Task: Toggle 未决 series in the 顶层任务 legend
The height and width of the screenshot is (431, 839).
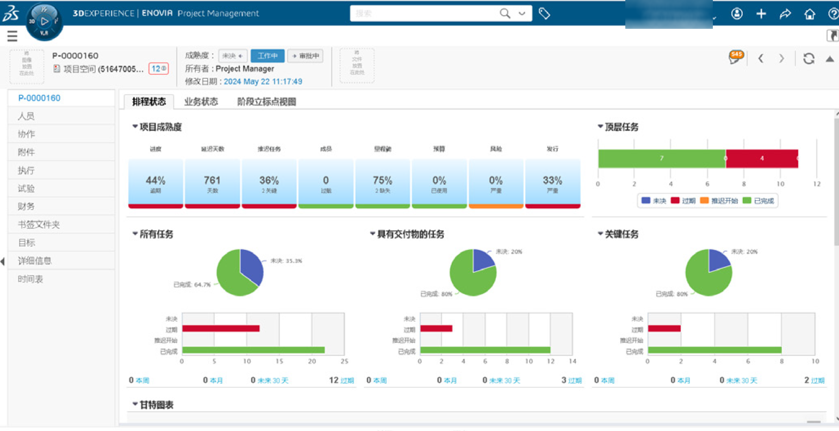Action: click(x=654, y=201)
